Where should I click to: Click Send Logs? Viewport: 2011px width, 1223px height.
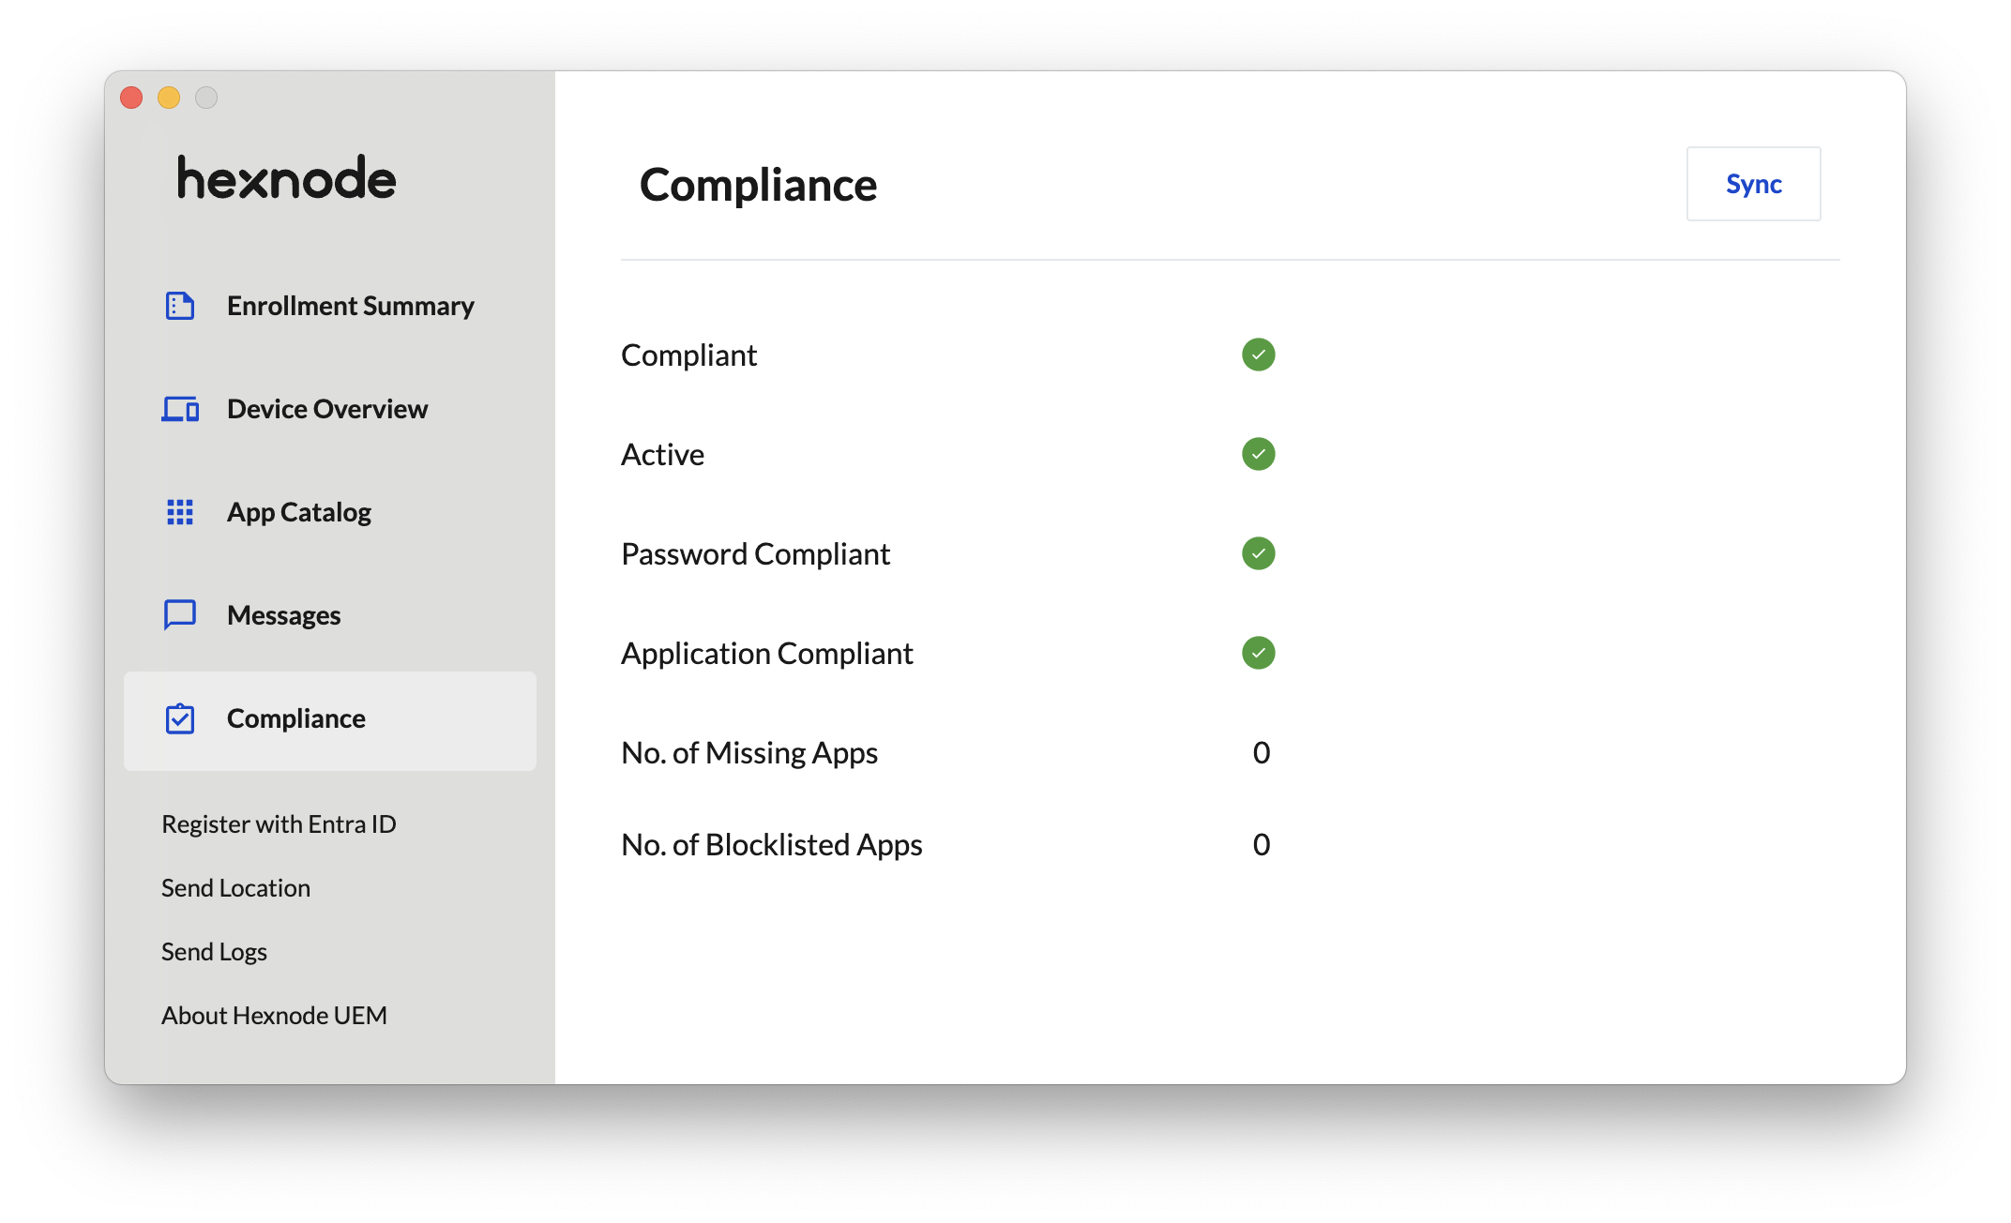[x=214, y=951]
